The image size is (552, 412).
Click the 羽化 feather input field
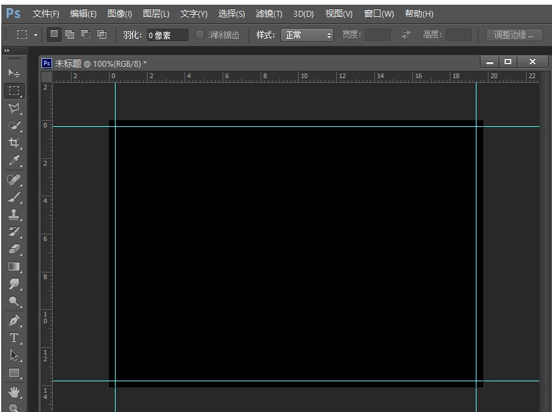167,35
